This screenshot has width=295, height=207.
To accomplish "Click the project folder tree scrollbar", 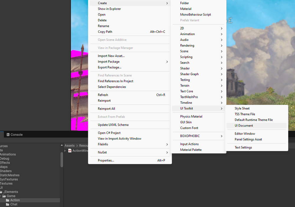I will point(62,160).
